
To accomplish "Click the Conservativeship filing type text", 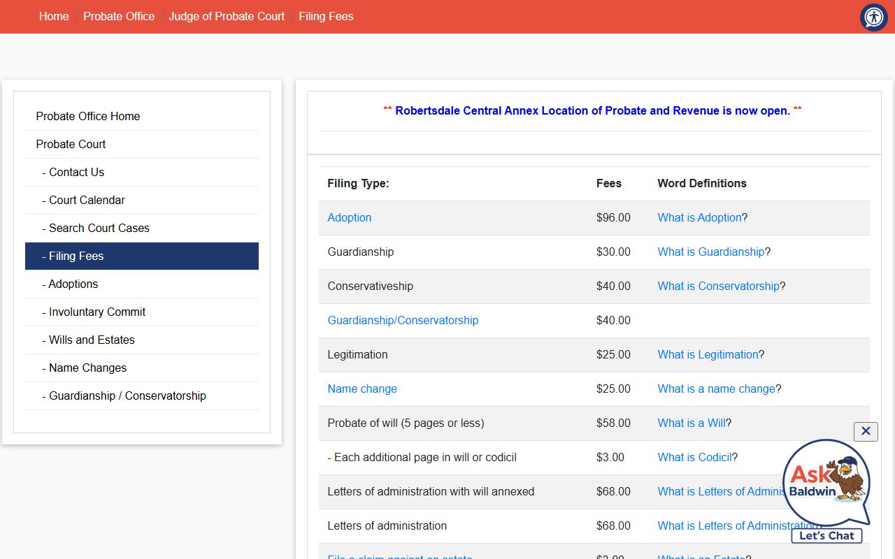I will 370,286.
